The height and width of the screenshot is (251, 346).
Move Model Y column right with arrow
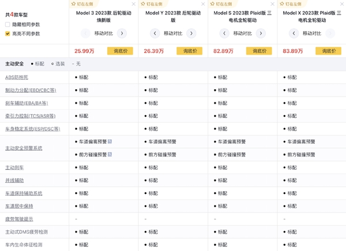[x=191, y=33]
